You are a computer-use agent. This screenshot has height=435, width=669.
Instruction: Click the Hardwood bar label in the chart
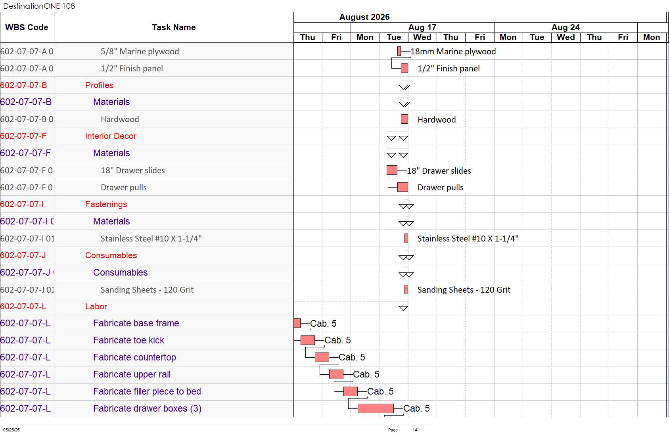(437, 120)
